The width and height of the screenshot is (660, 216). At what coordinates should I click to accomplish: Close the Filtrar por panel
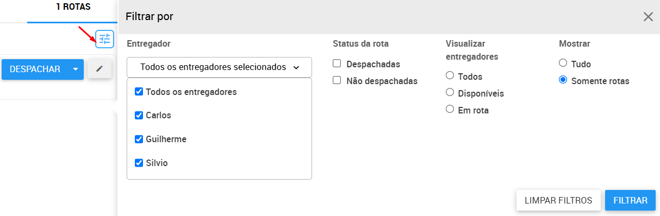(648, 17)
